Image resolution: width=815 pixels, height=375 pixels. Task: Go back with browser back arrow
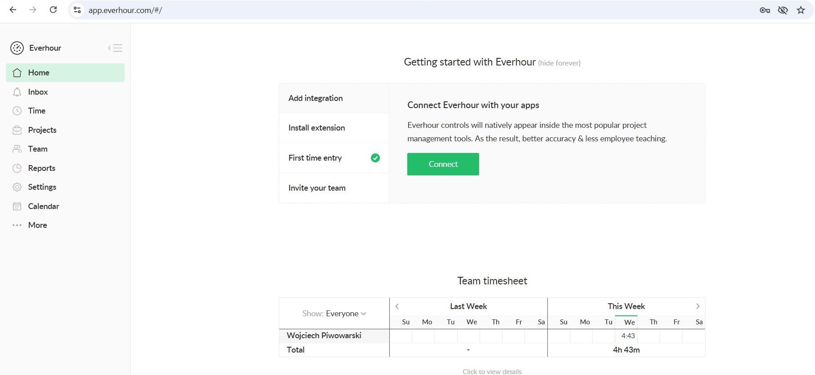(x=13, y=10)
